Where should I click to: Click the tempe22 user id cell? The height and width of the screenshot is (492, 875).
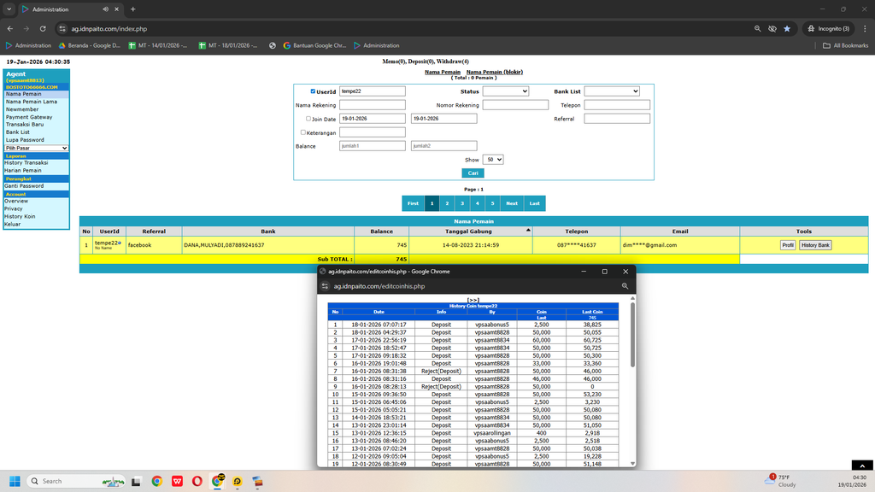tap(109, 245)
